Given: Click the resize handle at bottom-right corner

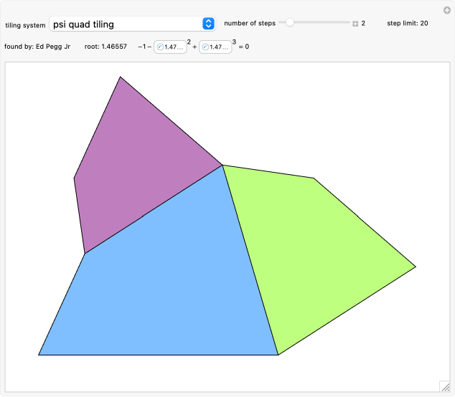Looking at the screenshot, I should 446,387.
